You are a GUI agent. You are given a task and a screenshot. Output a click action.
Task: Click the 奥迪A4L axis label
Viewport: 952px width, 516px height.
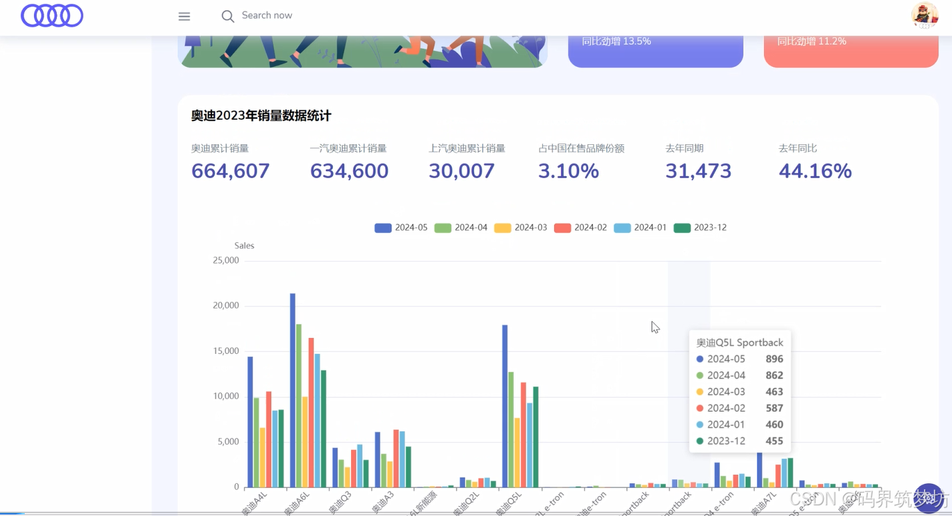pos(255,503)
